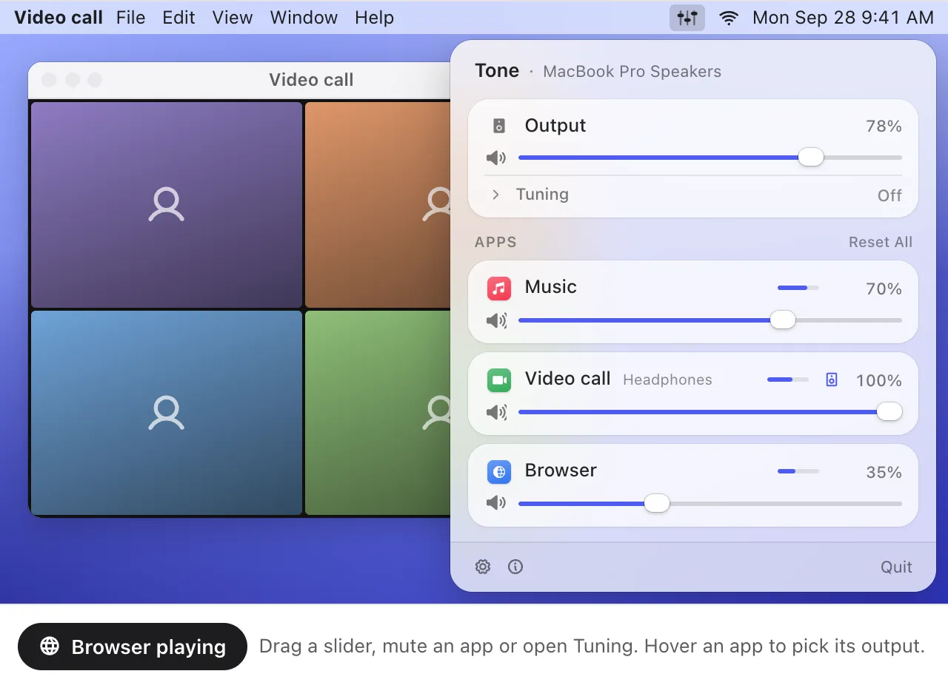Click the Tuning Off status
Screen dimensions: 948x688
(889, 195)
